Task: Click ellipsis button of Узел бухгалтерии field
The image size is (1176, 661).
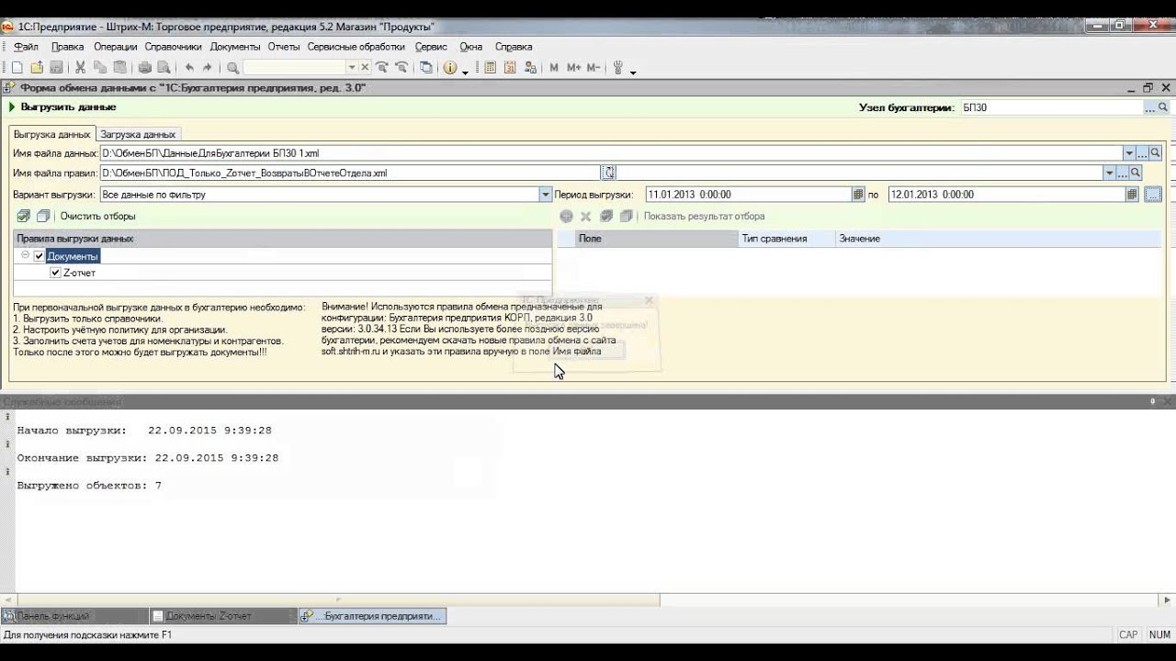Action: [1150, 107]
